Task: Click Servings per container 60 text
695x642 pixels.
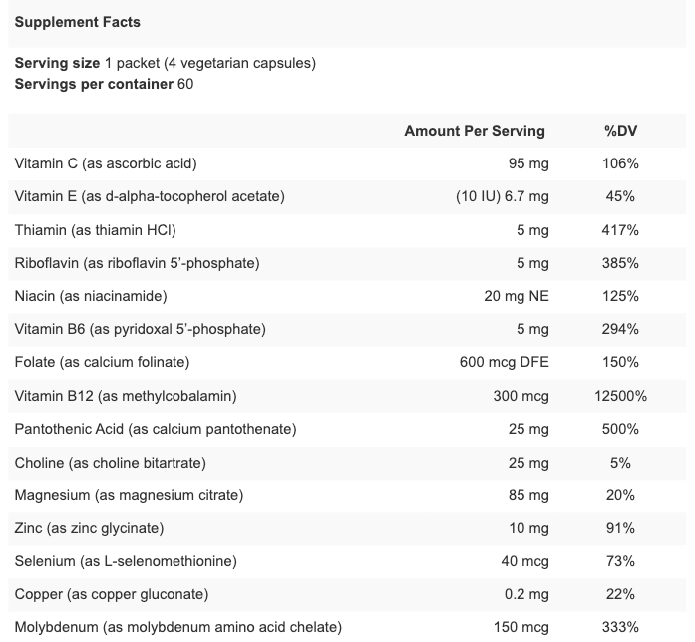Action: click(104, 84)
